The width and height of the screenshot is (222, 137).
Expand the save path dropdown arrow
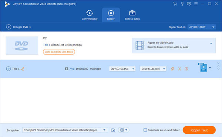pos(104,130)
